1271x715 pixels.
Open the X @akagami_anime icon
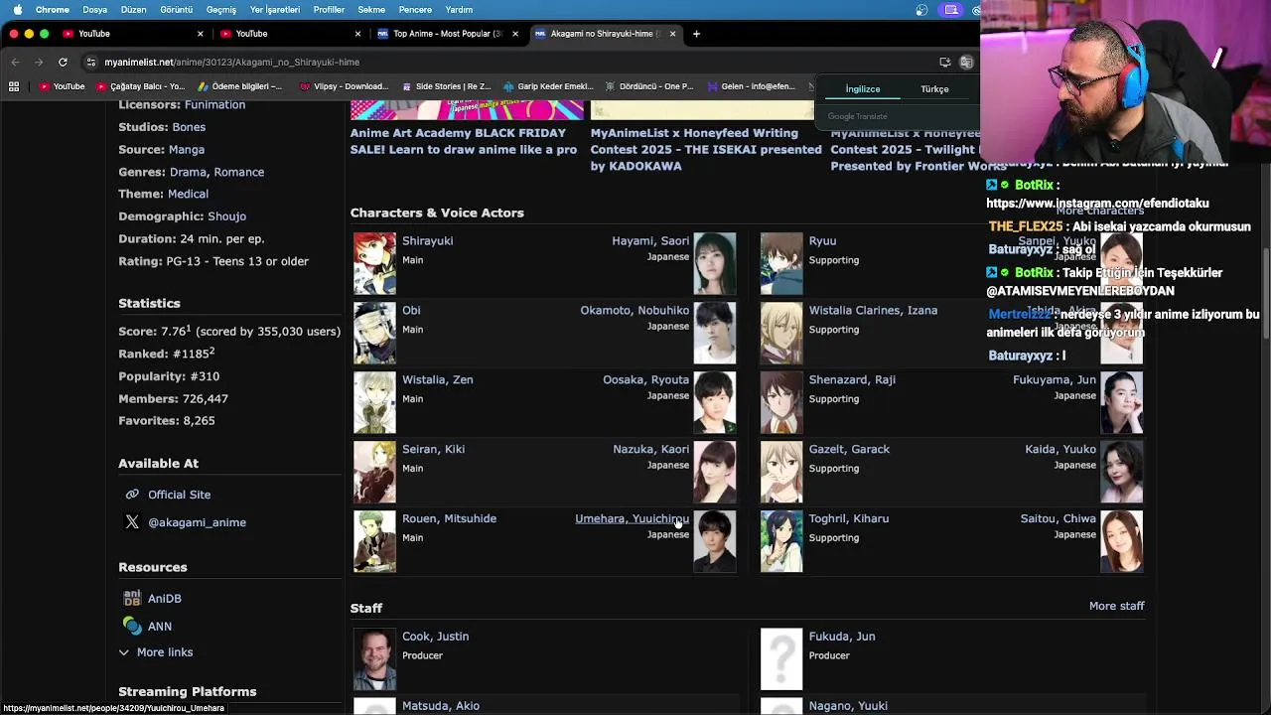click(x=132, y=522)
